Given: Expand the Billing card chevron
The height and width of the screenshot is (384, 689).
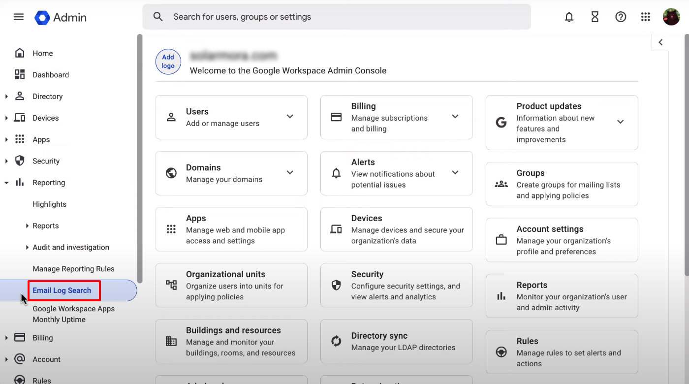Looking at the screenshot, I should tap(455, 117).
